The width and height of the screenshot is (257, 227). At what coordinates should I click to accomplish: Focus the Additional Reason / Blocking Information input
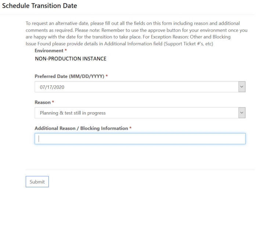click(140, 139)
